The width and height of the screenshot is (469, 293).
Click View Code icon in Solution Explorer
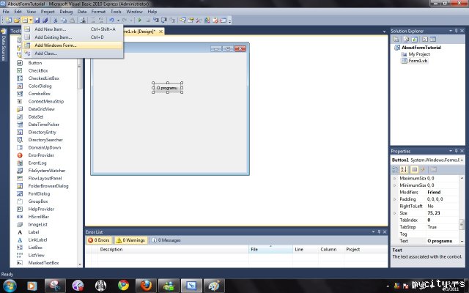coord(425,39)
